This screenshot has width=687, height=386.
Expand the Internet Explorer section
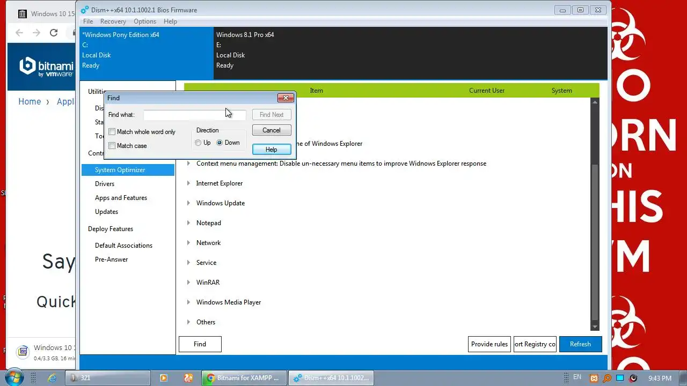(x=188, y=183)
